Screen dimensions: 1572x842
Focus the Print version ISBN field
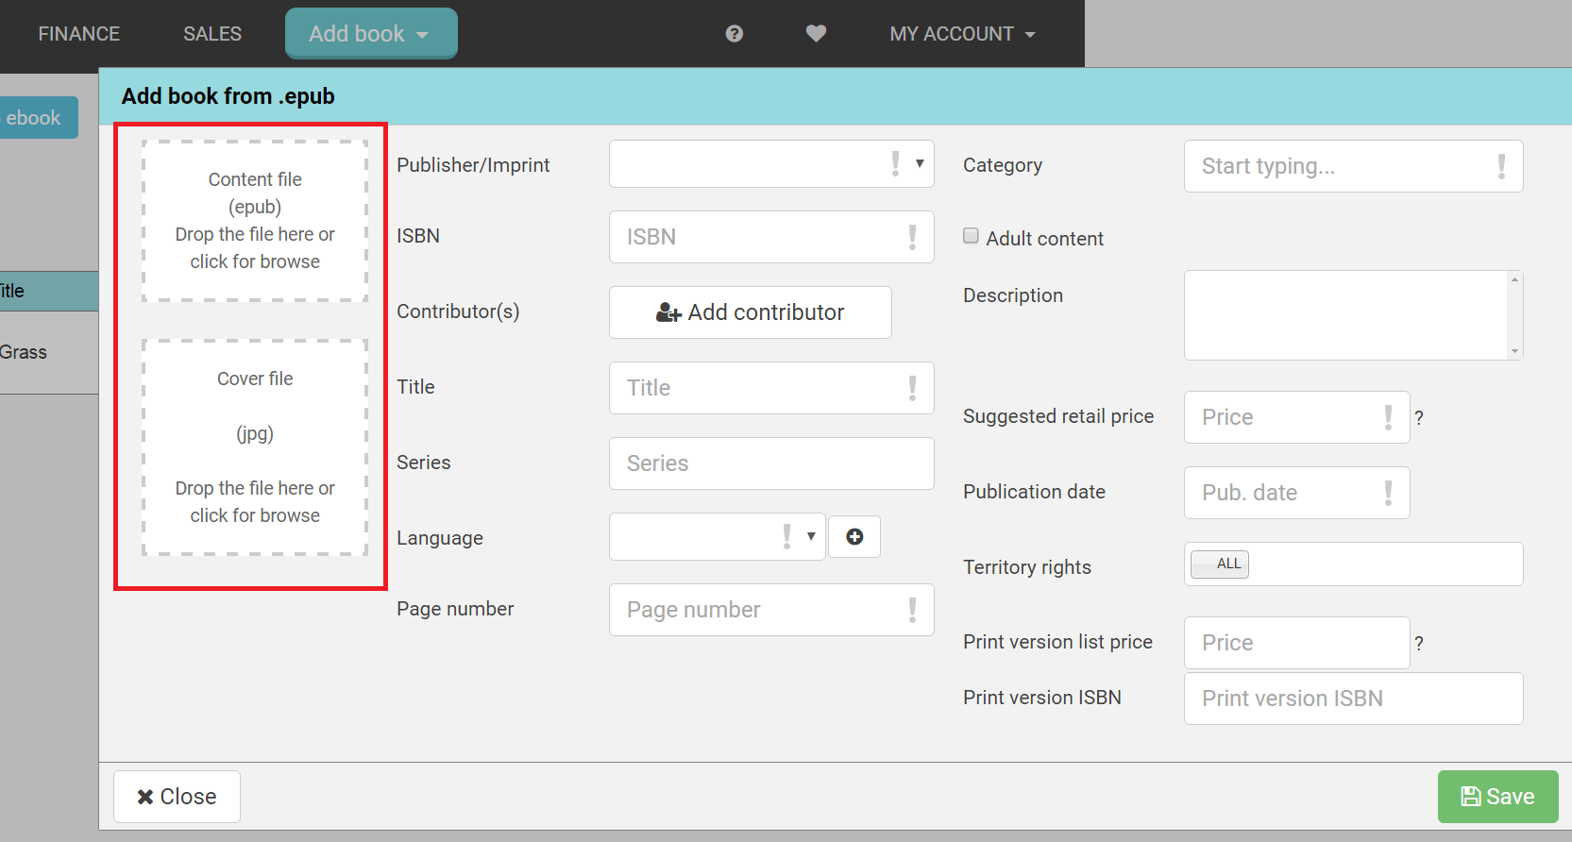click(x=1354, y=699)
